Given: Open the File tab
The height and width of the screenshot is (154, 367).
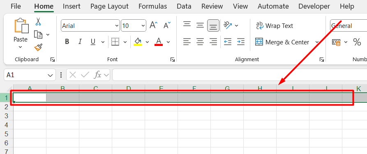Looking at the screenshot, I should (16, 6).
